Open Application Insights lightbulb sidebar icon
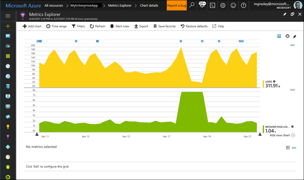 pyautogui.click(x=8, y=137)
